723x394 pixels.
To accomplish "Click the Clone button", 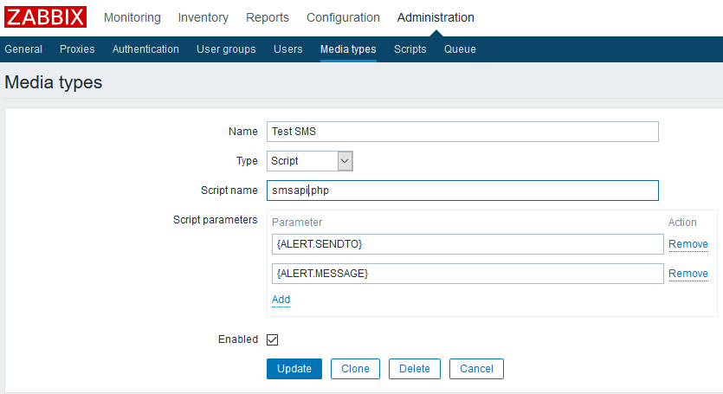I will pyautogui.click(x=355, y=369).
